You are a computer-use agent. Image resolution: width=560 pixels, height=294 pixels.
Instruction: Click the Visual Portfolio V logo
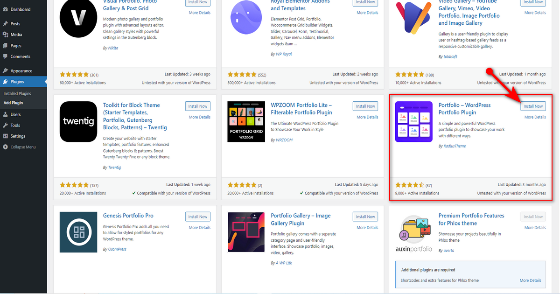[x=78, y=19]
